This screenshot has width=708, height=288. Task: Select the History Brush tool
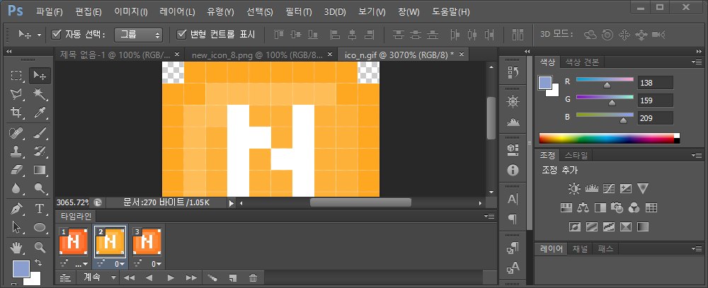pyautogui.click(x=40, y=151)
